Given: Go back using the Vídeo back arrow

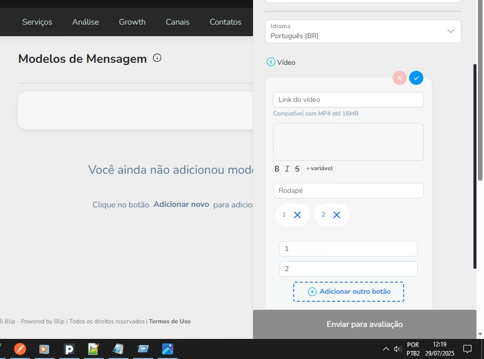Looking at the screenshot, I should tap(271, 62).
